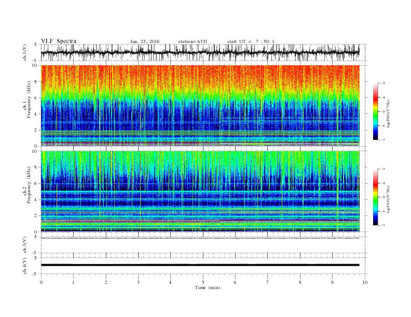Click the "1" tick on the time axis

(73, 282)
